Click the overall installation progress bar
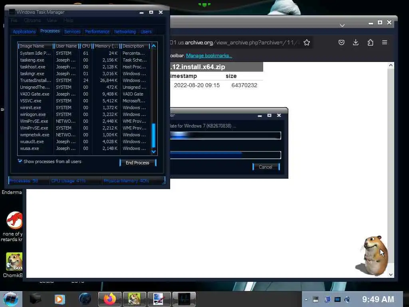The image size is (409, 307). click(225, 155)
